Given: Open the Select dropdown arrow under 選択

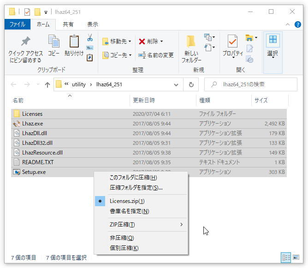Looking at the screenshot, I should tap(273, 58).
